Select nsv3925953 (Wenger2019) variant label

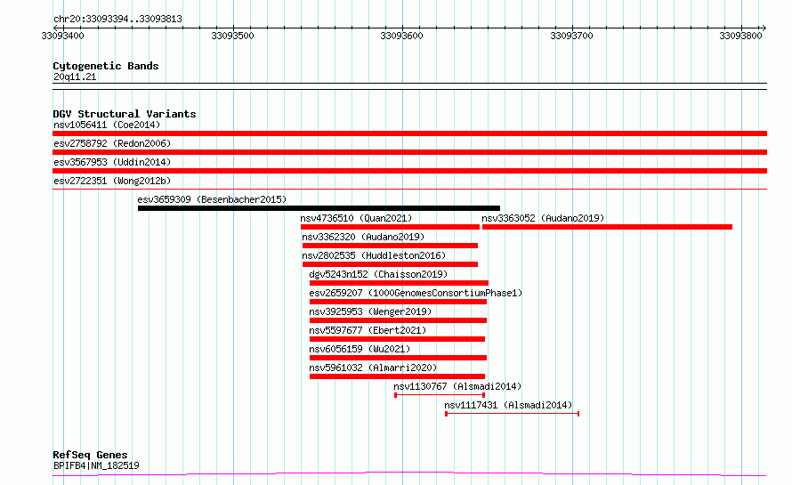[x=370, y=311]
